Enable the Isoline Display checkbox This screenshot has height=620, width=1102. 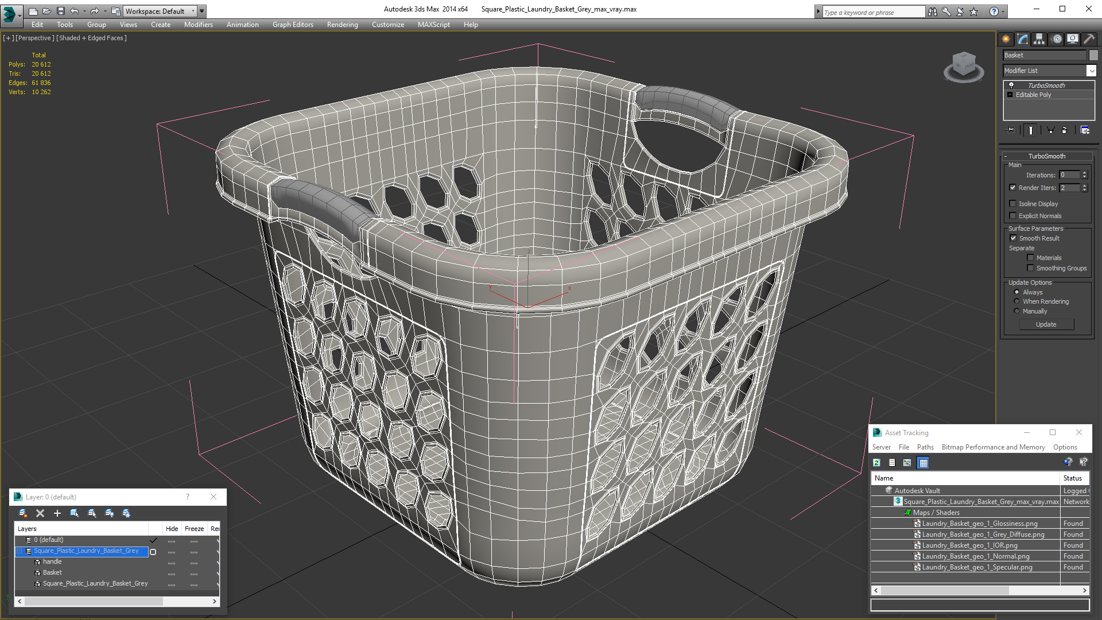[1013, 204]
